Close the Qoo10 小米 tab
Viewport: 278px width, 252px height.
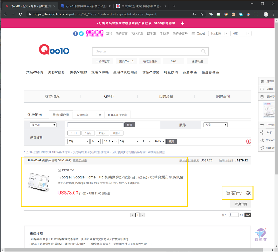[110, 6]
